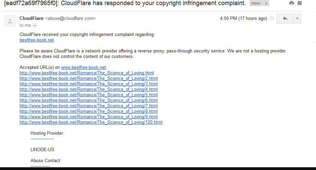The height and width of the screenshot is (170, 316).
Task: Open email in a new window
Action: [300, 3]
